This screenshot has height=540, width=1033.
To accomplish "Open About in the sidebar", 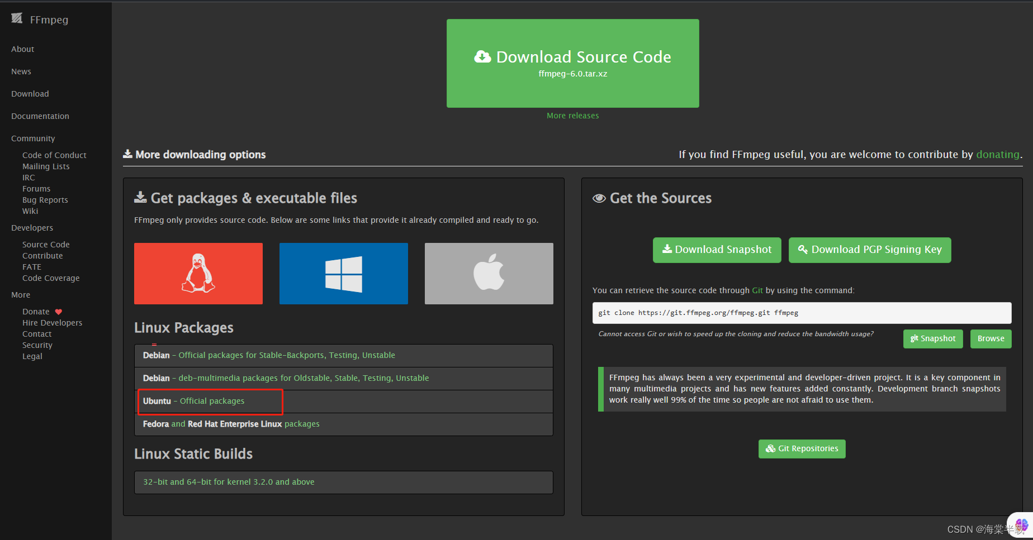I will pyautogui.click(x=23, y=49).
